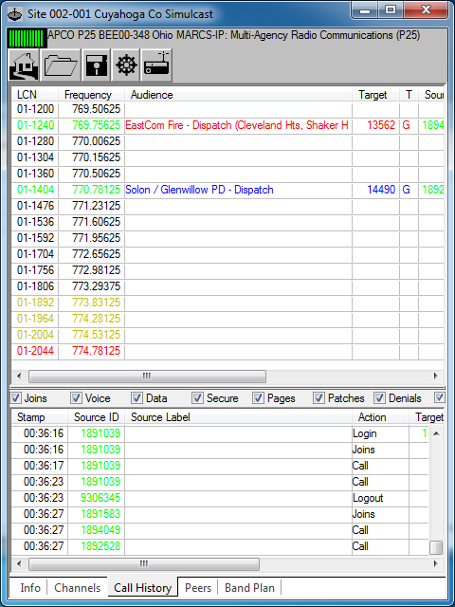Click the green signal strength indicator
Image resolution: width=455 pixels, height=607 pixels.
click(27, 38)
